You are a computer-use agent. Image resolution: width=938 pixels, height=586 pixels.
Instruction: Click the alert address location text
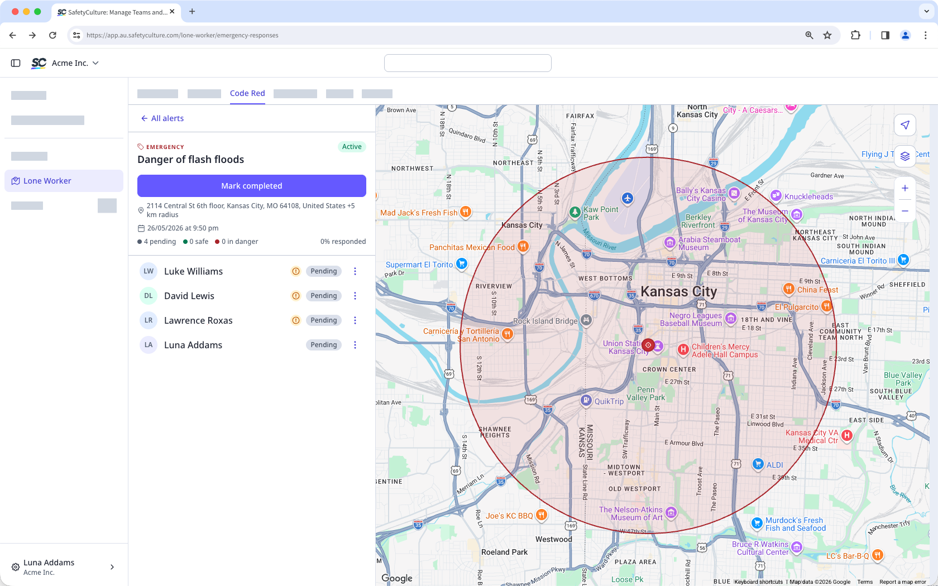(x=251, y=210)
